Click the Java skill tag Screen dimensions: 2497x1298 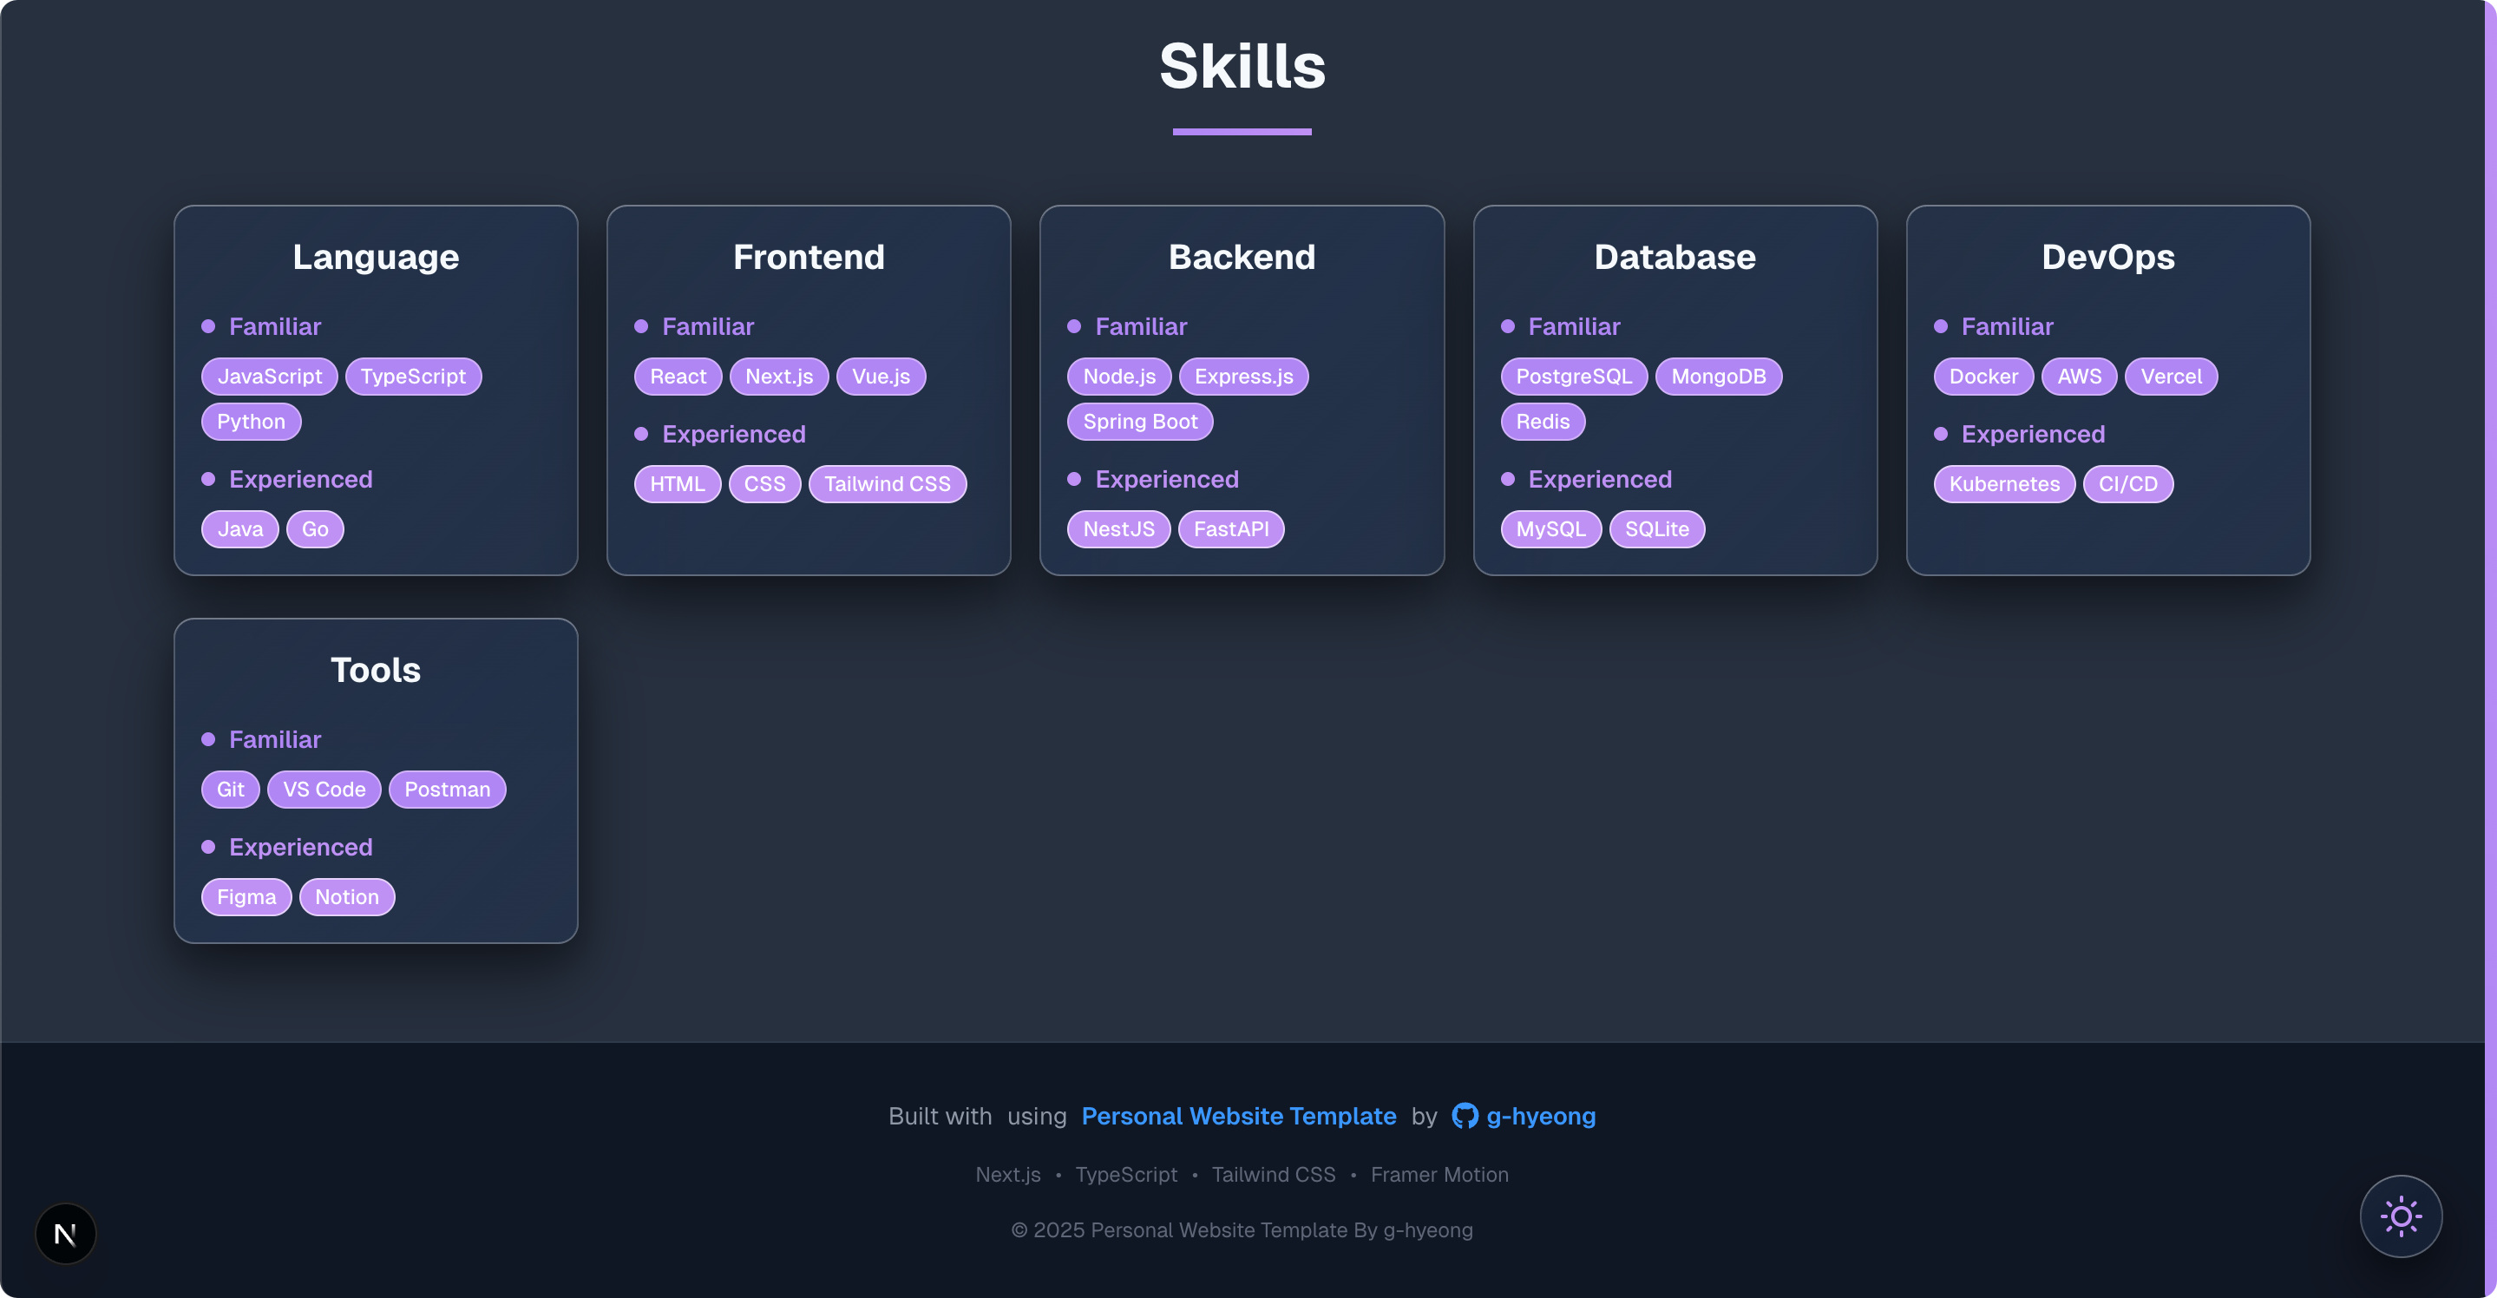(240, 529)
